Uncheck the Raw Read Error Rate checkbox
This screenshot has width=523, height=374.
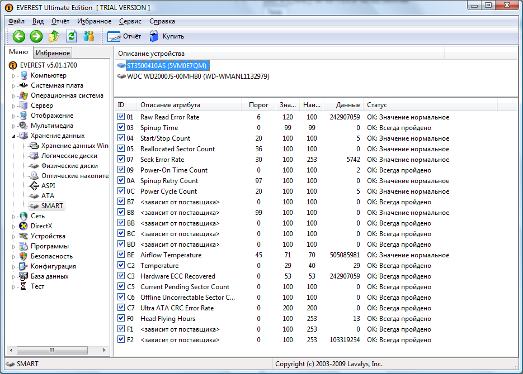(121, 117)
